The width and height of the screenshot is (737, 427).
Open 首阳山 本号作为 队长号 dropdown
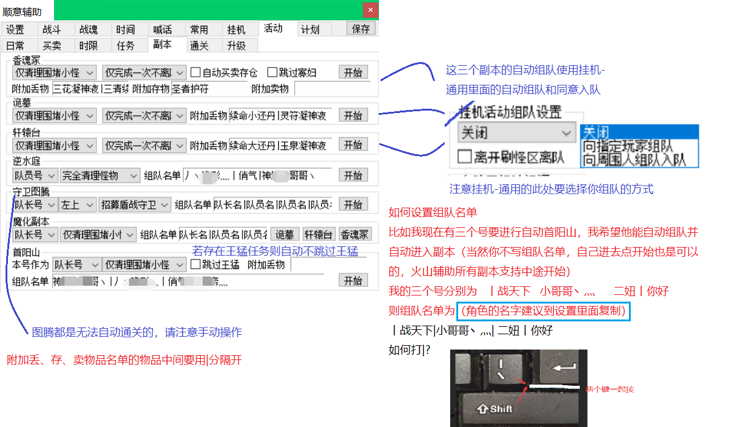77,265
